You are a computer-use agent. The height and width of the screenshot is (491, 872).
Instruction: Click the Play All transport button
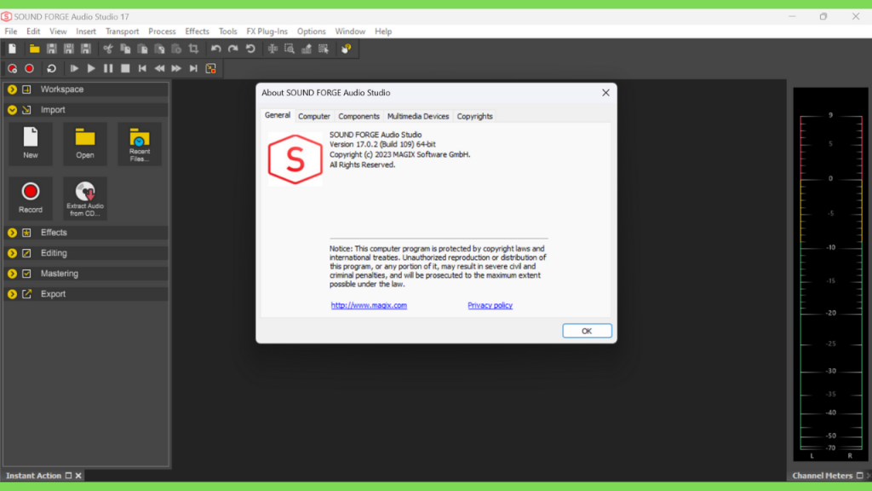(74, 68)
